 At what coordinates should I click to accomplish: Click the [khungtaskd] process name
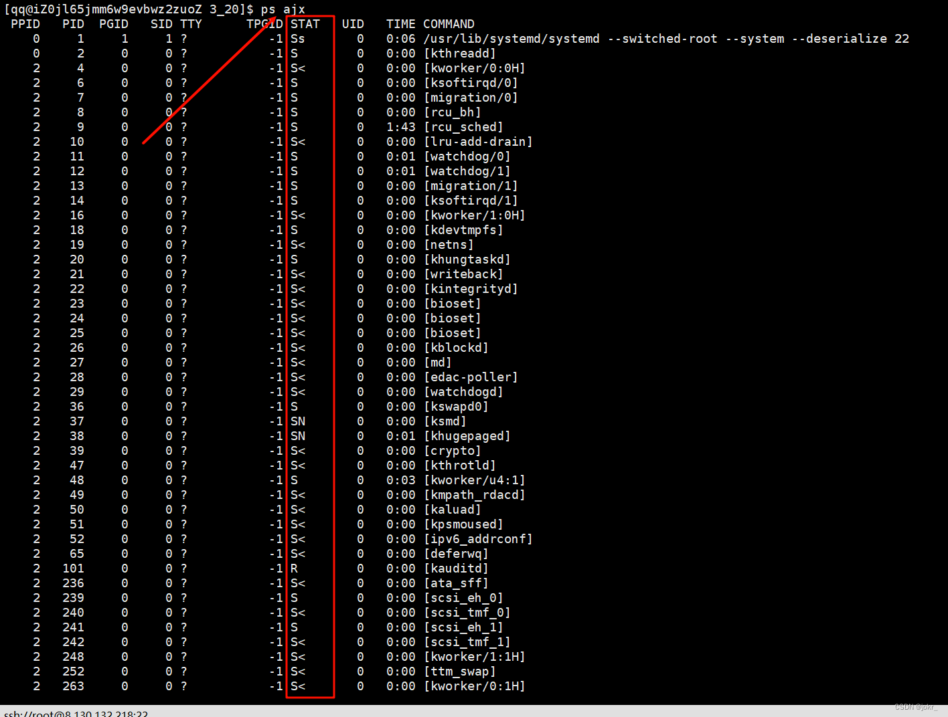tap(467, 260)
